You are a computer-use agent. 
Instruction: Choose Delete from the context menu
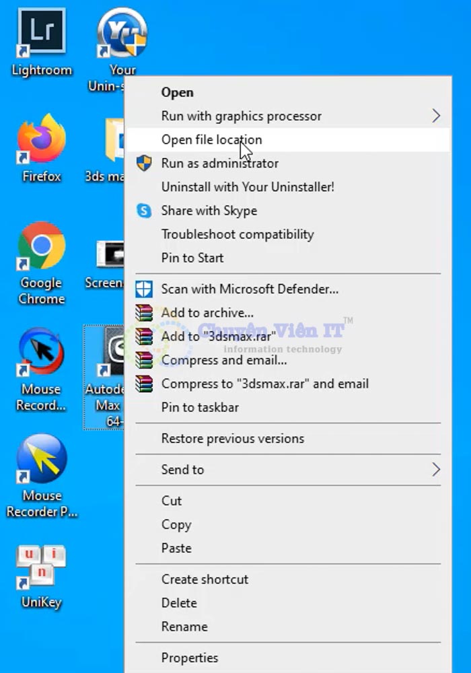click(x=288, y=602)
